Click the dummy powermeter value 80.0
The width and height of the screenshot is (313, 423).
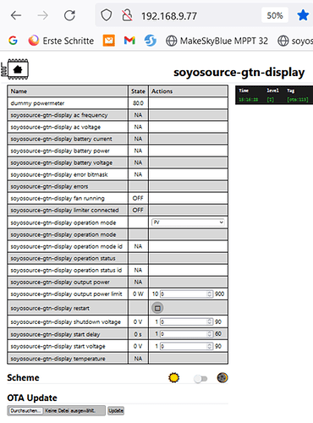(138, 103)
